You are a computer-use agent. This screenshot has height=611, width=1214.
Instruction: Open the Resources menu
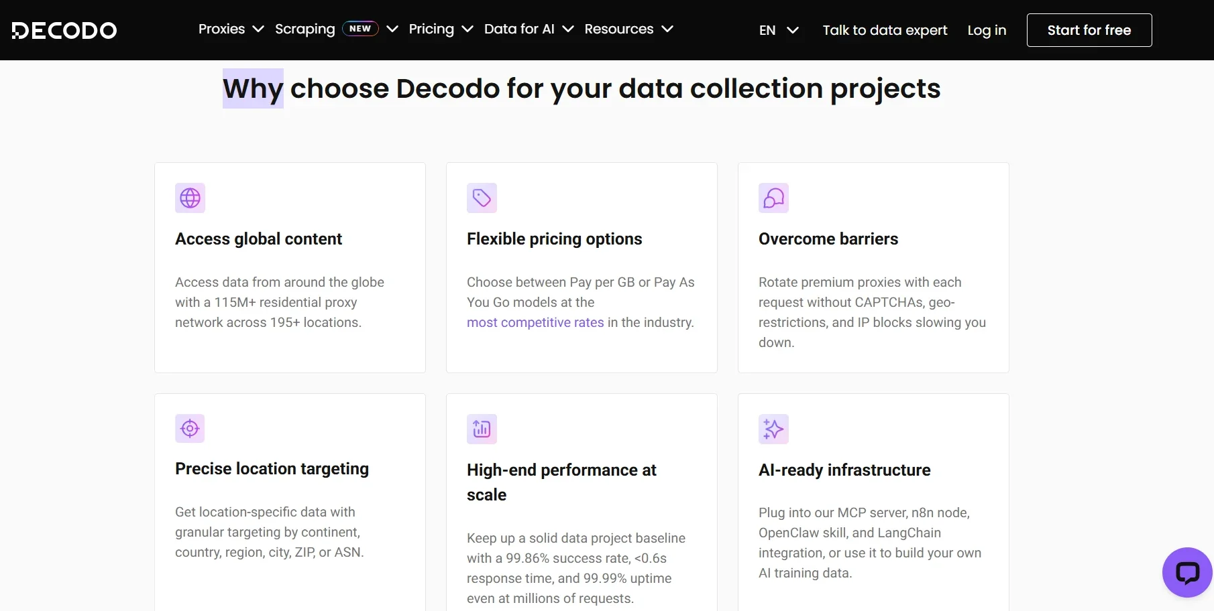(618, 29)
